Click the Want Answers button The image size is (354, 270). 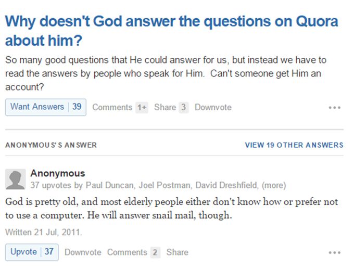point(46,107)
